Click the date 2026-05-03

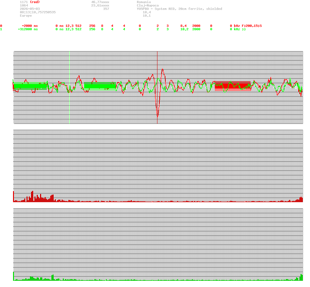point(30,9)
